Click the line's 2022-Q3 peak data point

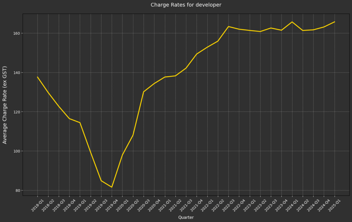tap(229, 26)
